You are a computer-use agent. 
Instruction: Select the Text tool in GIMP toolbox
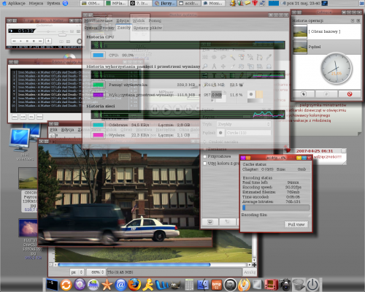coord(214,75)
